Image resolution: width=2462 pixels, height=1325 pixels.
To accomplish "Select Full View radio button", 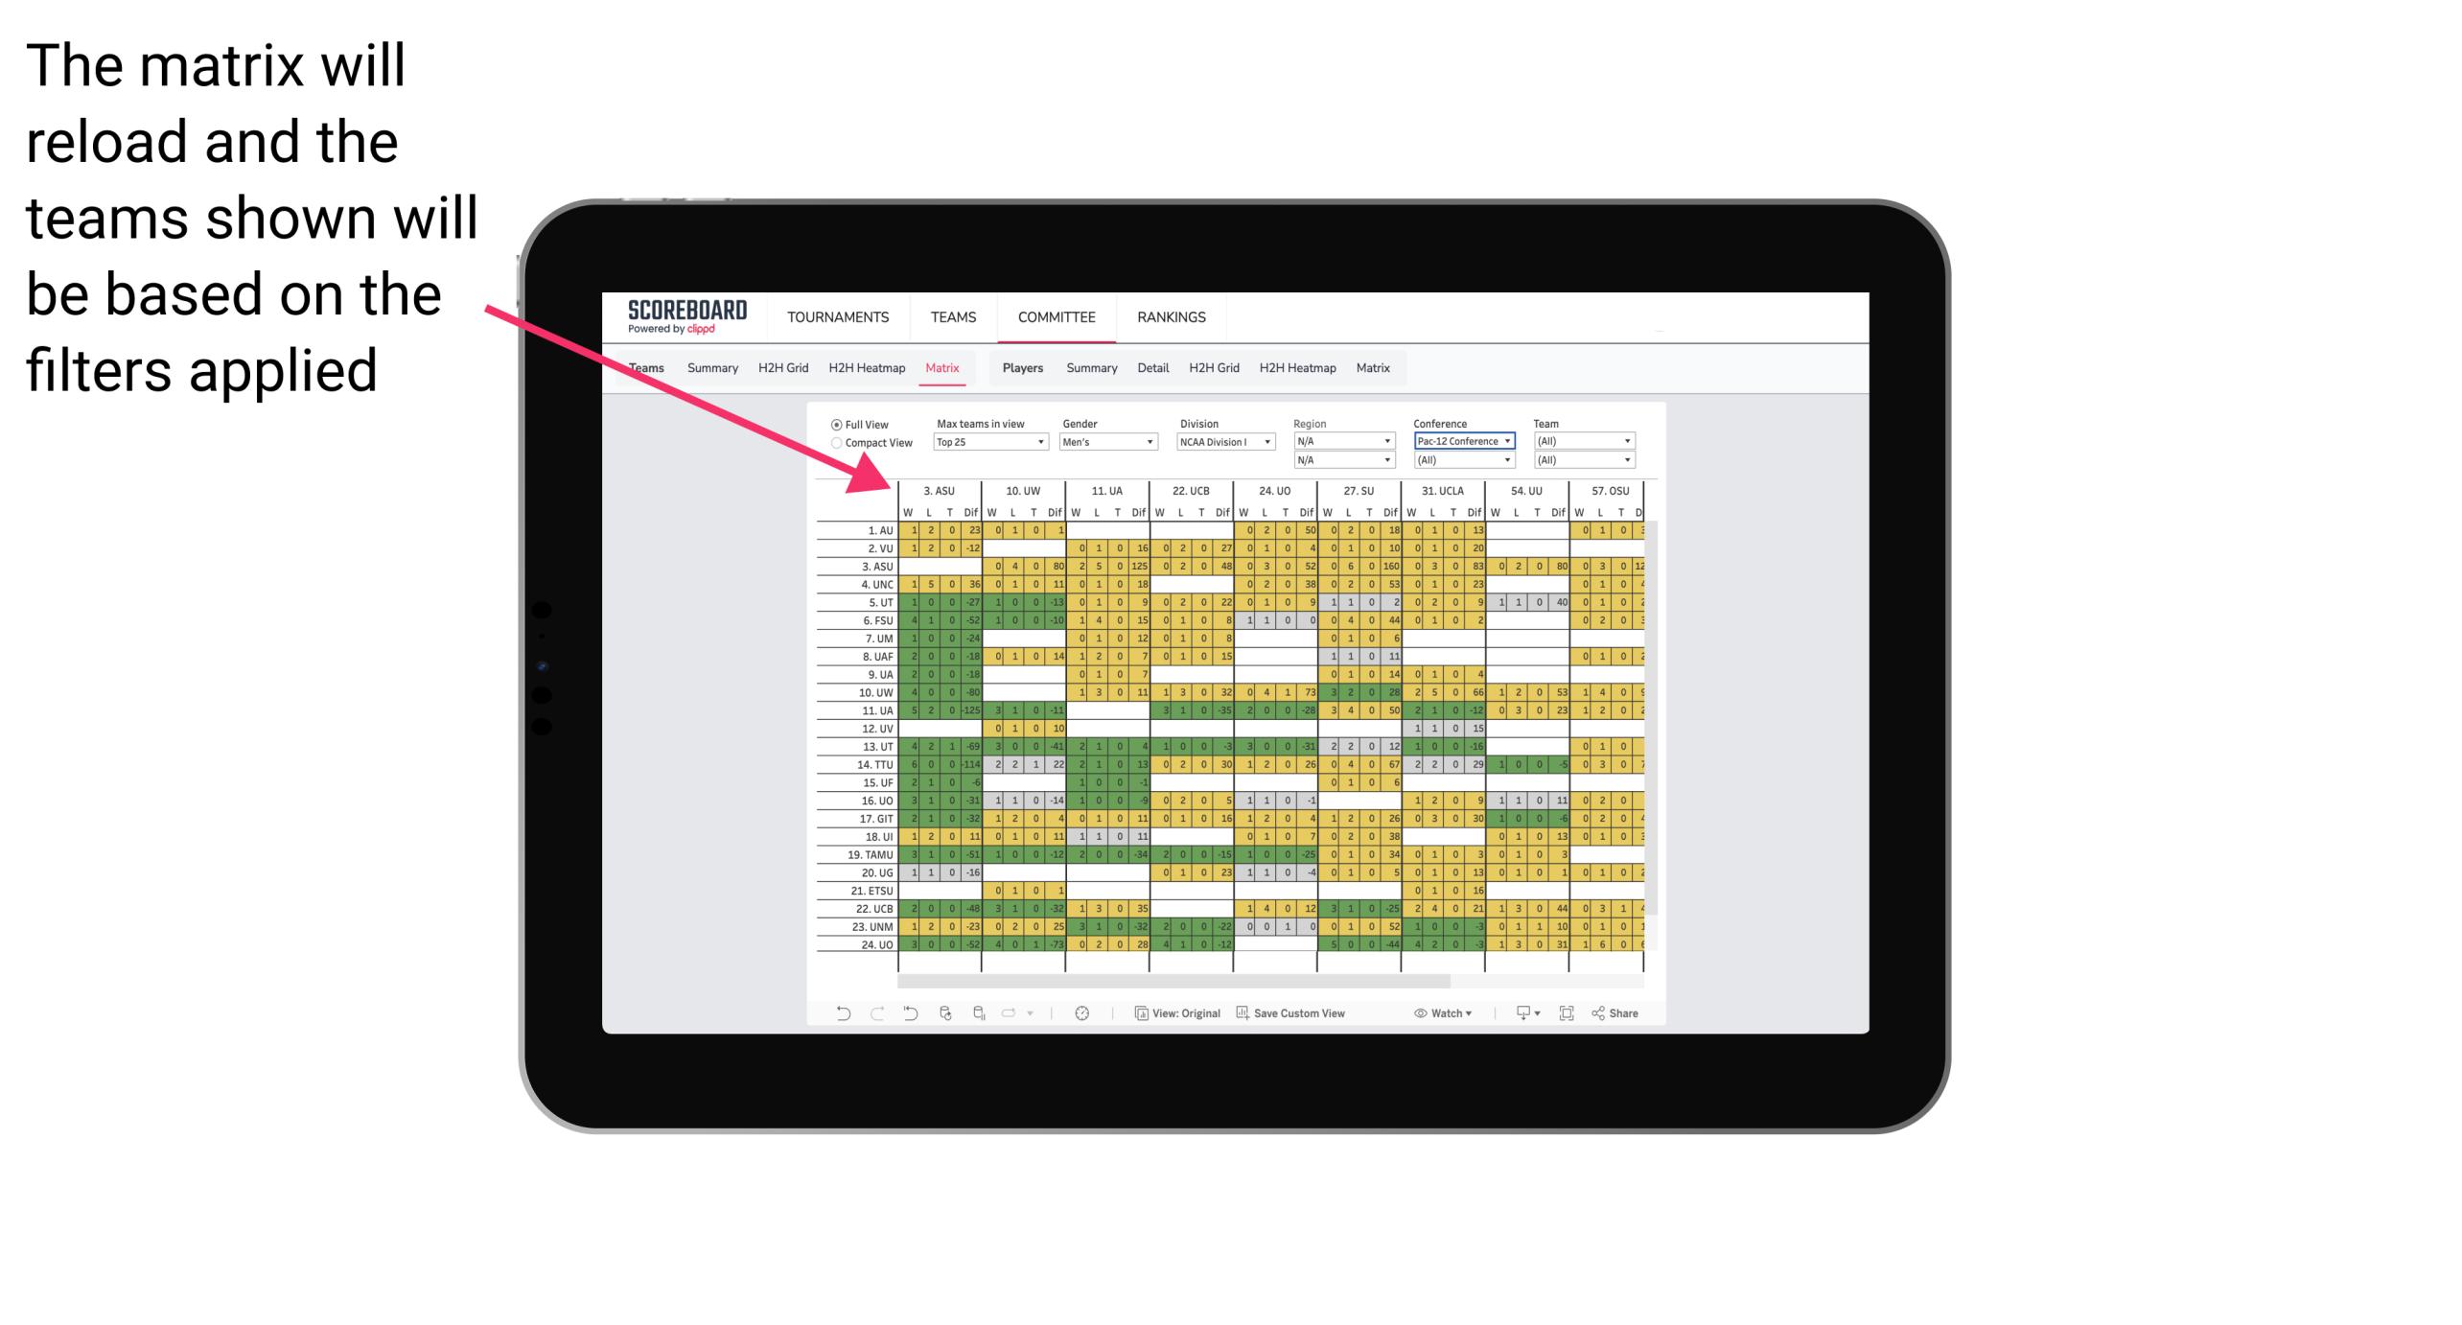I will [x=835, y=426].
